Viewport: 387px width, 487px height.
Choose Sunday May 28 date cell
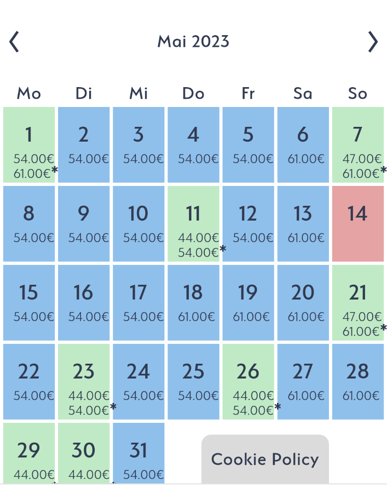click(x=357, y=382)
